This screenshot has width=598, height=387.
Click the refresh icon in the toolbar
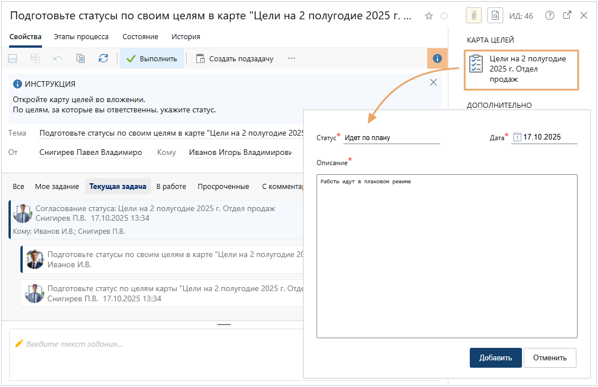point(103,58)
